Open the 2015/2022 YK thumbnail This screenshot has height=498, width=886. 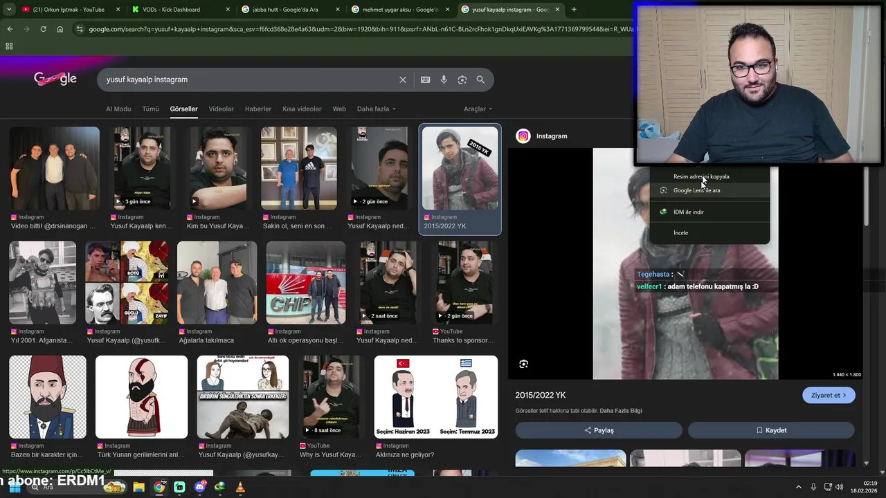460,168
